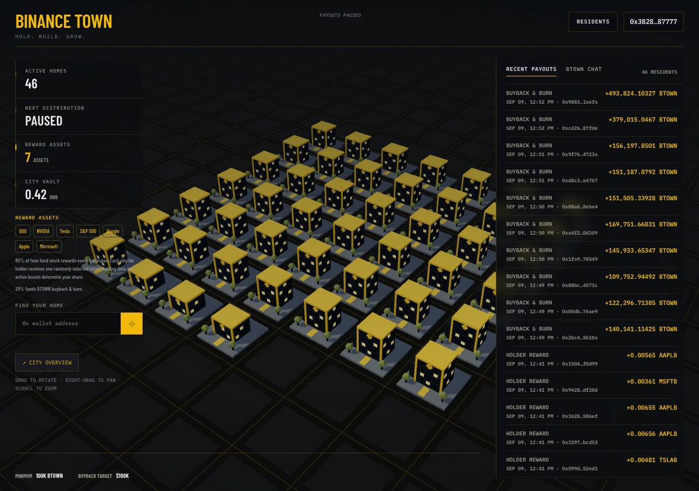
Task: Click the payout row from 0xd8c3…e47b7
Action: [591, 176]
